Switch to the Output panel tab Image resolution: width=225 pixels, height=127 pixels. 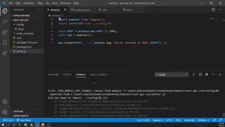67,74
